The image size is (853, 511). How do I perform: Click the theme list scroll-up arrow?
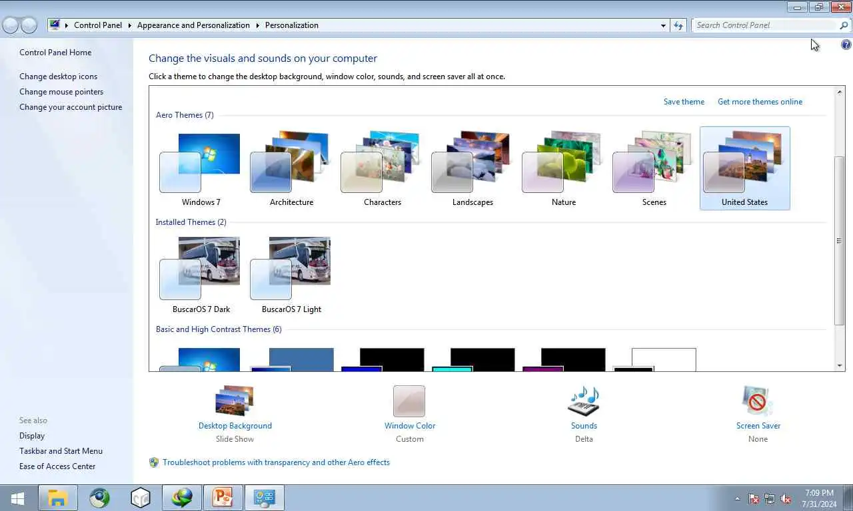(x=840, y=91)
